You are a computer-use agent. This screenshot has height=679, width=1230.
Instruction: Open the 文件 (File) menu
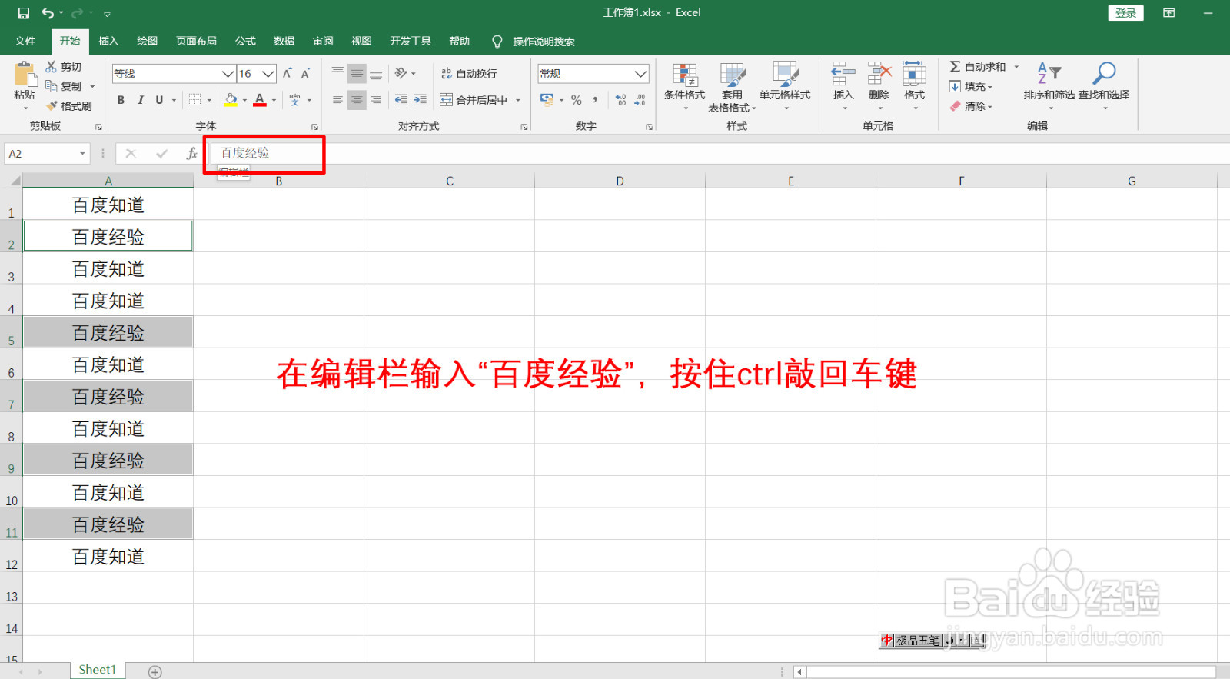(x=25, y=42)
